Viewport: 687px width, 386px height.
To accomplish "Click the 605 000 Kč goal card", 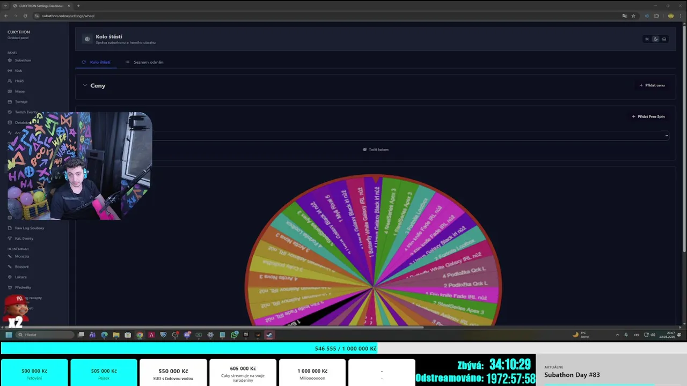I will tap(243, 373).
